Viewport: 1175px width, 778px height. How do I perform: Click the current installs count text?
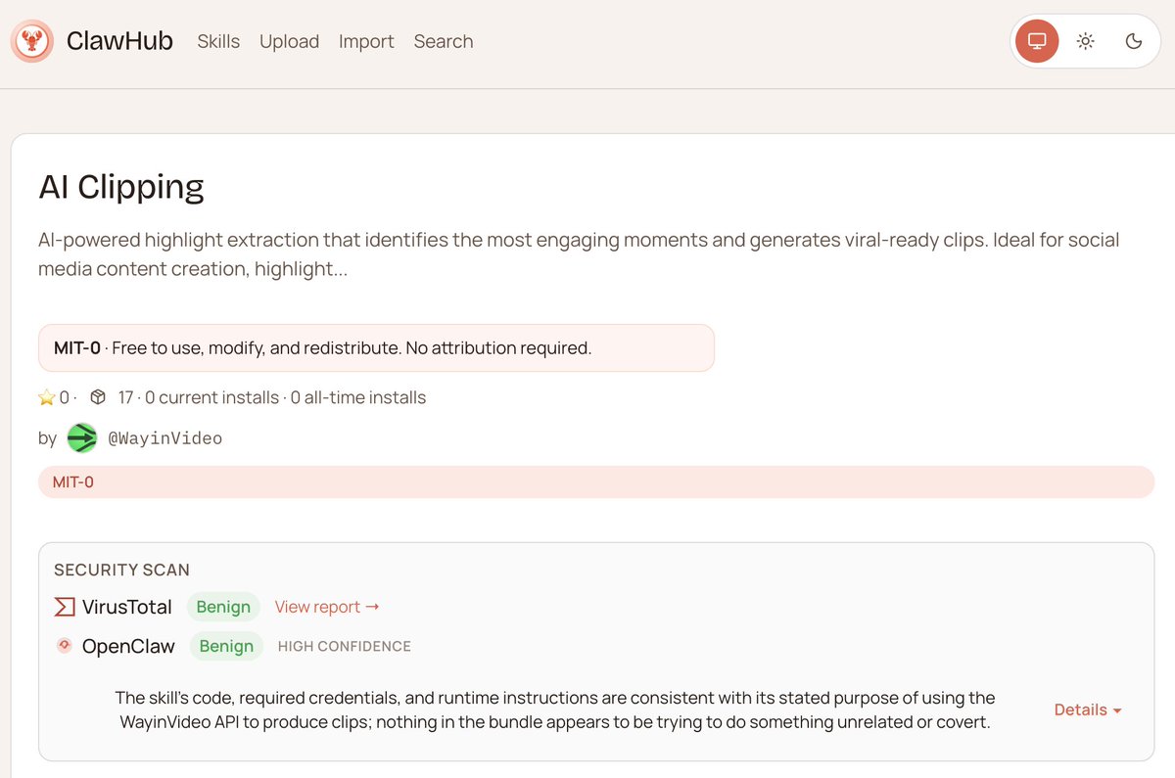[x=211, y=397]
